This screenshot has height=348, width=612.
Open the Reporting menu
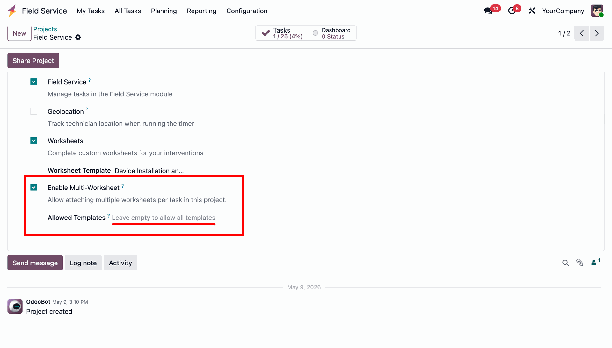click(x=201, y=11)
